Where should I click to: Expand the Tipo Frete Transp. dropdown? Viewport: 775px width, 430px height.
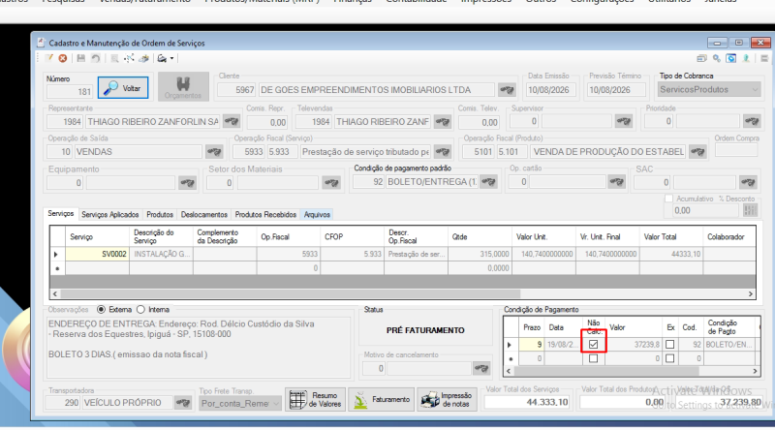(x=276, y=403)
